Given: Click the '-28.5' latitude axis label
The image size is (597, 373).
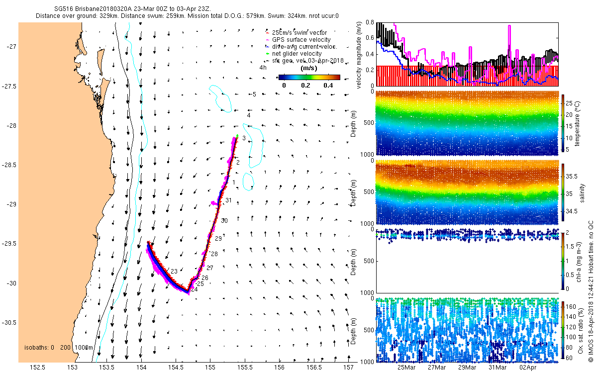Looking at the screenshot, I should [9, 165].
